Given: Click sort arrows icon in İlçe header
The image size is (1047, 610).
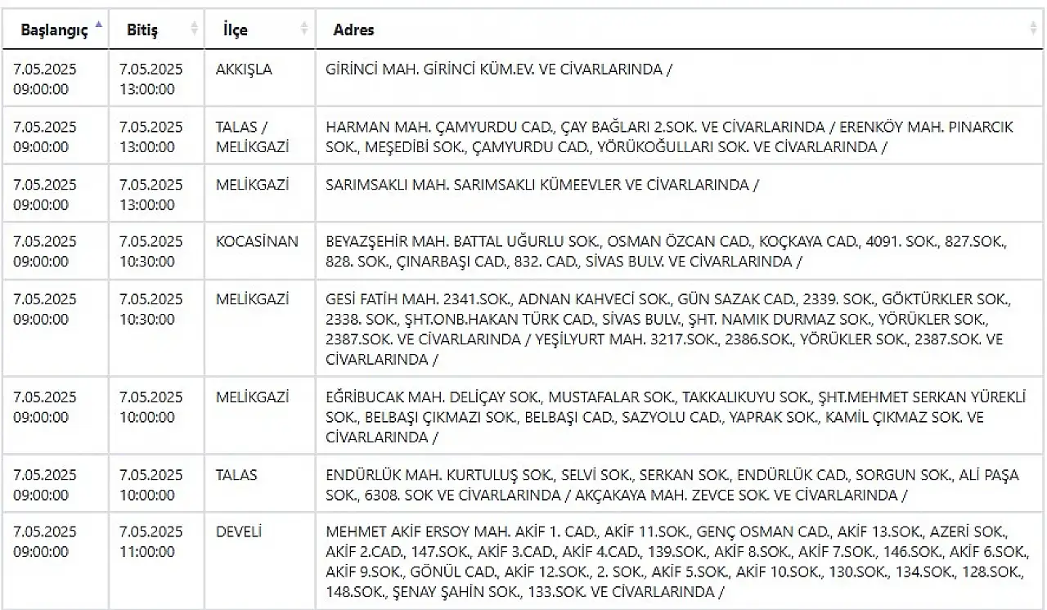Looking at the screenshot, I should tap(305, 29).
